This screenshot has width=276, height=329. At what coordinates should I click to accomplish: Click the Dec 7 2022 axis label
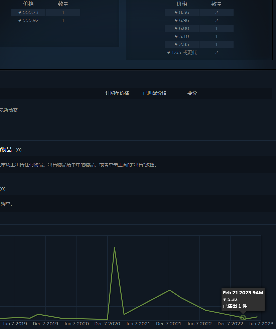[x=230, y=324]
